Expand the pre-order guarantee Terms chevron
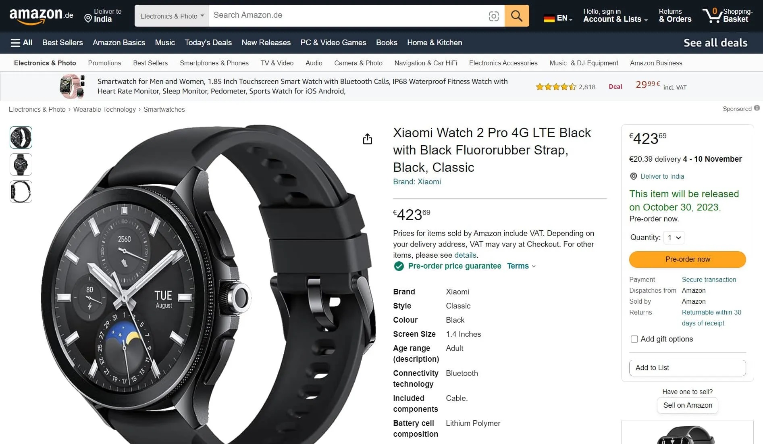Image resolution: width=763 pixels, height=444 pixels. tap(534, 266)
